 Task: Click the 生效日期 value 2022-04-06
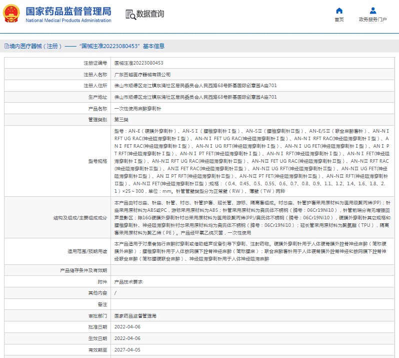(x=127, y=338)
